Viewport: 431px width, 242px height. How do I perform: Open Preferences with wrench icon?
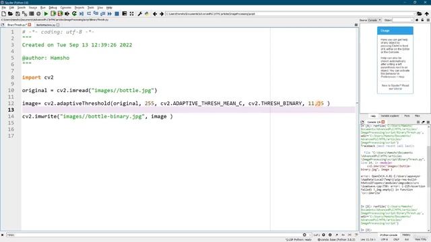point(139,13)
